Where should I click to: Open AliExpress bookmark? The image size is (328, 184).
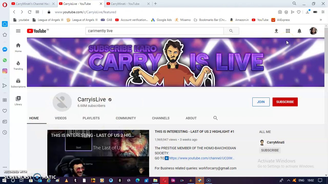(281, 20)
